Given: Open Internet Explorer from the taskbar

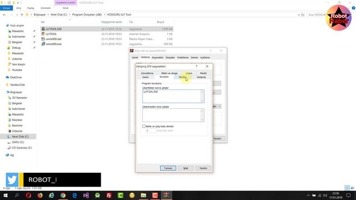Looking at the screenshot, I should tap(52, 195).
